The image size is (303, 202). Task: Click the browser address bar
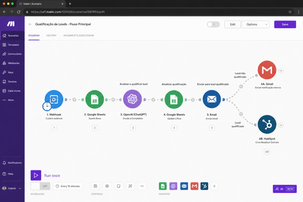[x=159, y=12]
